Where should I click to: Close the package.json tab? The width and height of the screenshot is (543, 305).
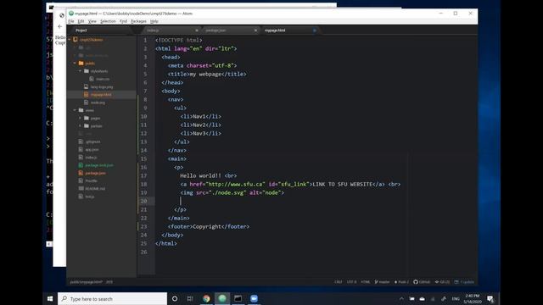pyautogui.click(x=255, y=30)
